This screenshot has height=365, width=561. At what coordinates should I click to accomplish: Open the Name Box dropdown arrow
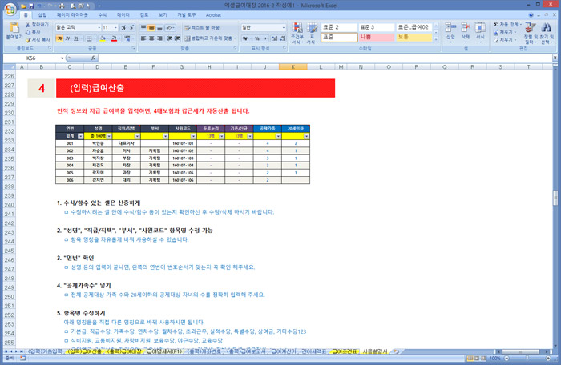(x=62, y=58)
